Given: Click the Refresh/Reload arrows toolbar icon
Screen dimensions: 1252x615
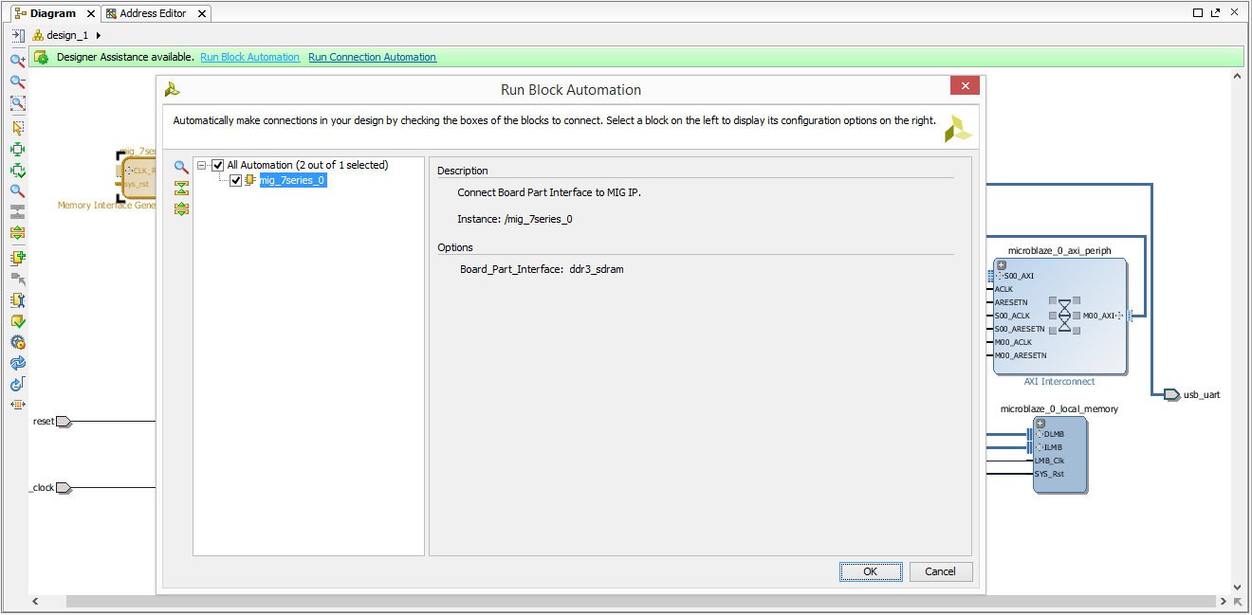Looking at the screenshot, I should coord(17,363).
